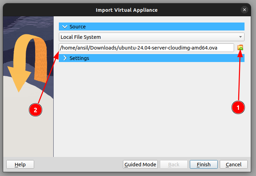Click the Source header label
The width and height of the screenshot is (256, 176).
pos(77,27)
